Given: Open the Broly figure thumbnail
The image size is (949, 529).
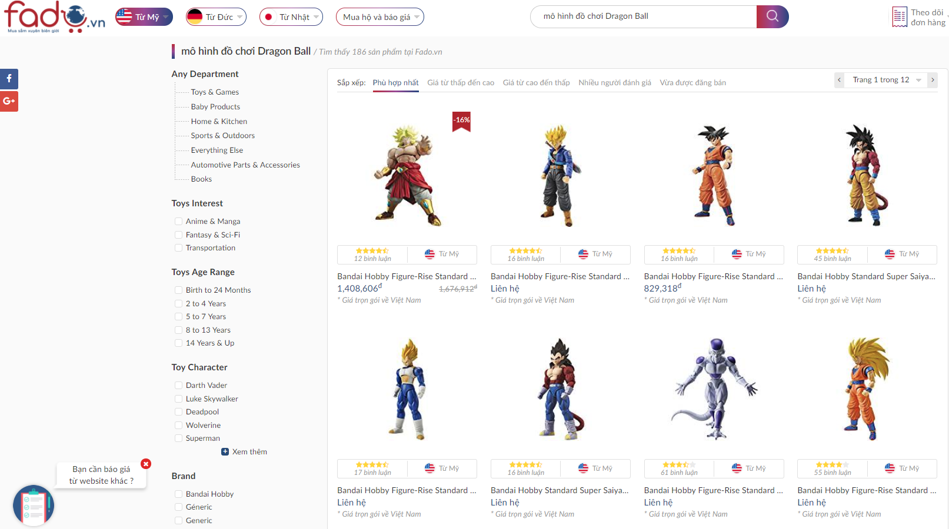Looking at the screenshot, I should (407, 175).
